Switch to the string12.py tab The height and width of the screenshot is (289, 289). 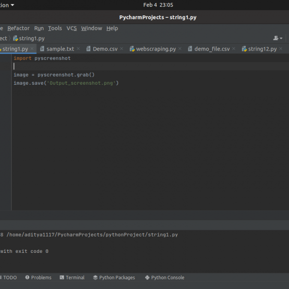(263, 49)
